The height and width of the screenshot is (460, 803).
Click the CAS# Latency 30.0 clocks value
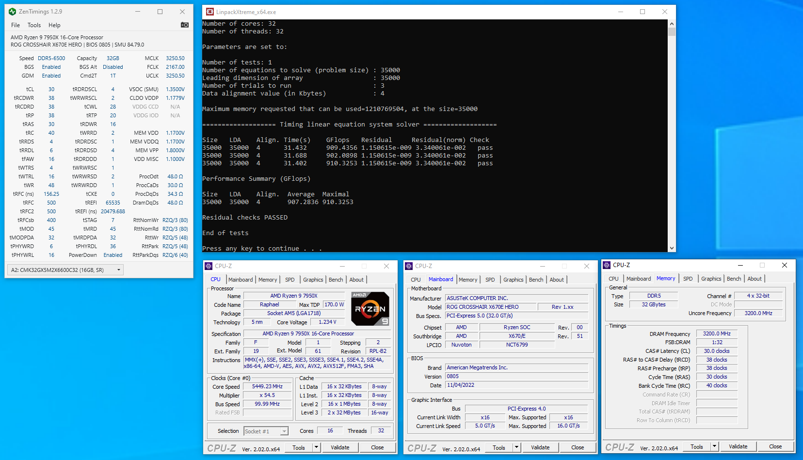pyautogui.click(x=717, y=351)
